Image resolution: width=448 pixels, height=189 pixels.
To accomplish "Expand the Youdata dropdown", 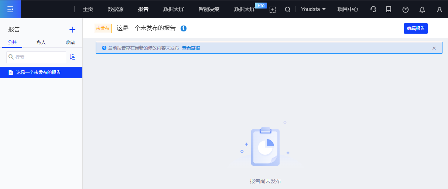I will [x=313, y=9].
